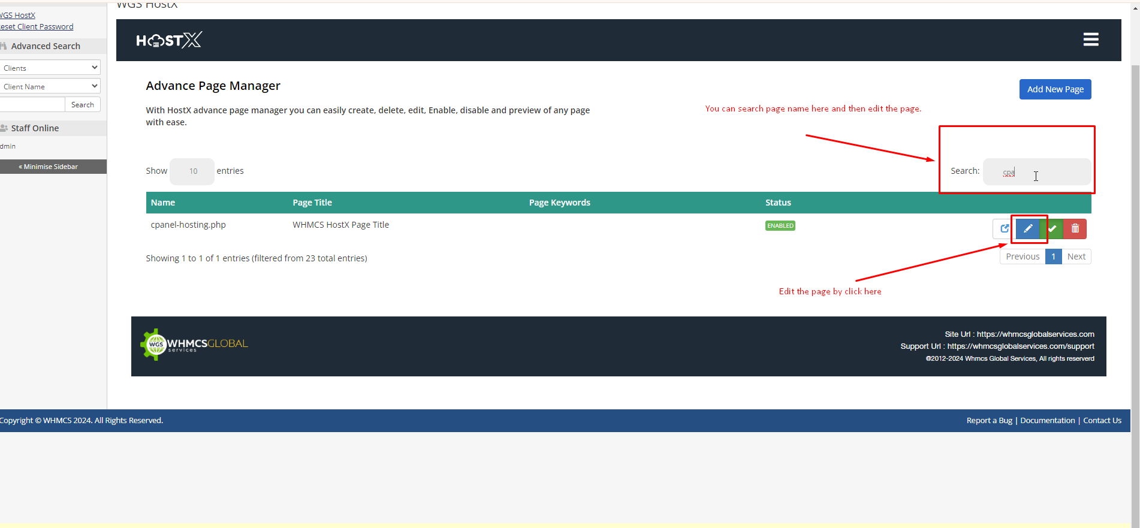Expand the Client Name dropdown
This screenshot has height=528, width=1140.
50,86
